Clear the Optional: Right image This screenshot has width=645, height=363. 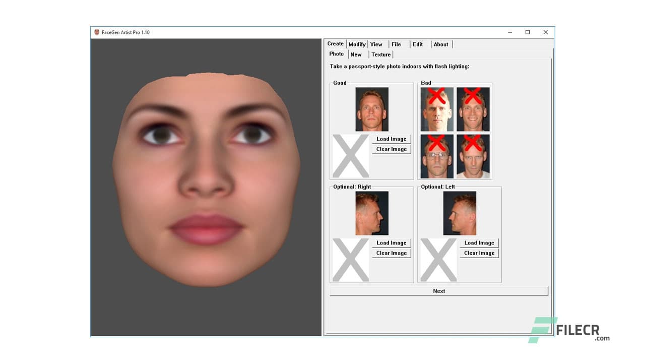(391, 253)
